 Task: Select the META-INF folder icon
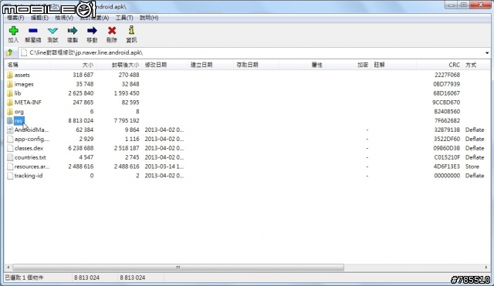10,103
